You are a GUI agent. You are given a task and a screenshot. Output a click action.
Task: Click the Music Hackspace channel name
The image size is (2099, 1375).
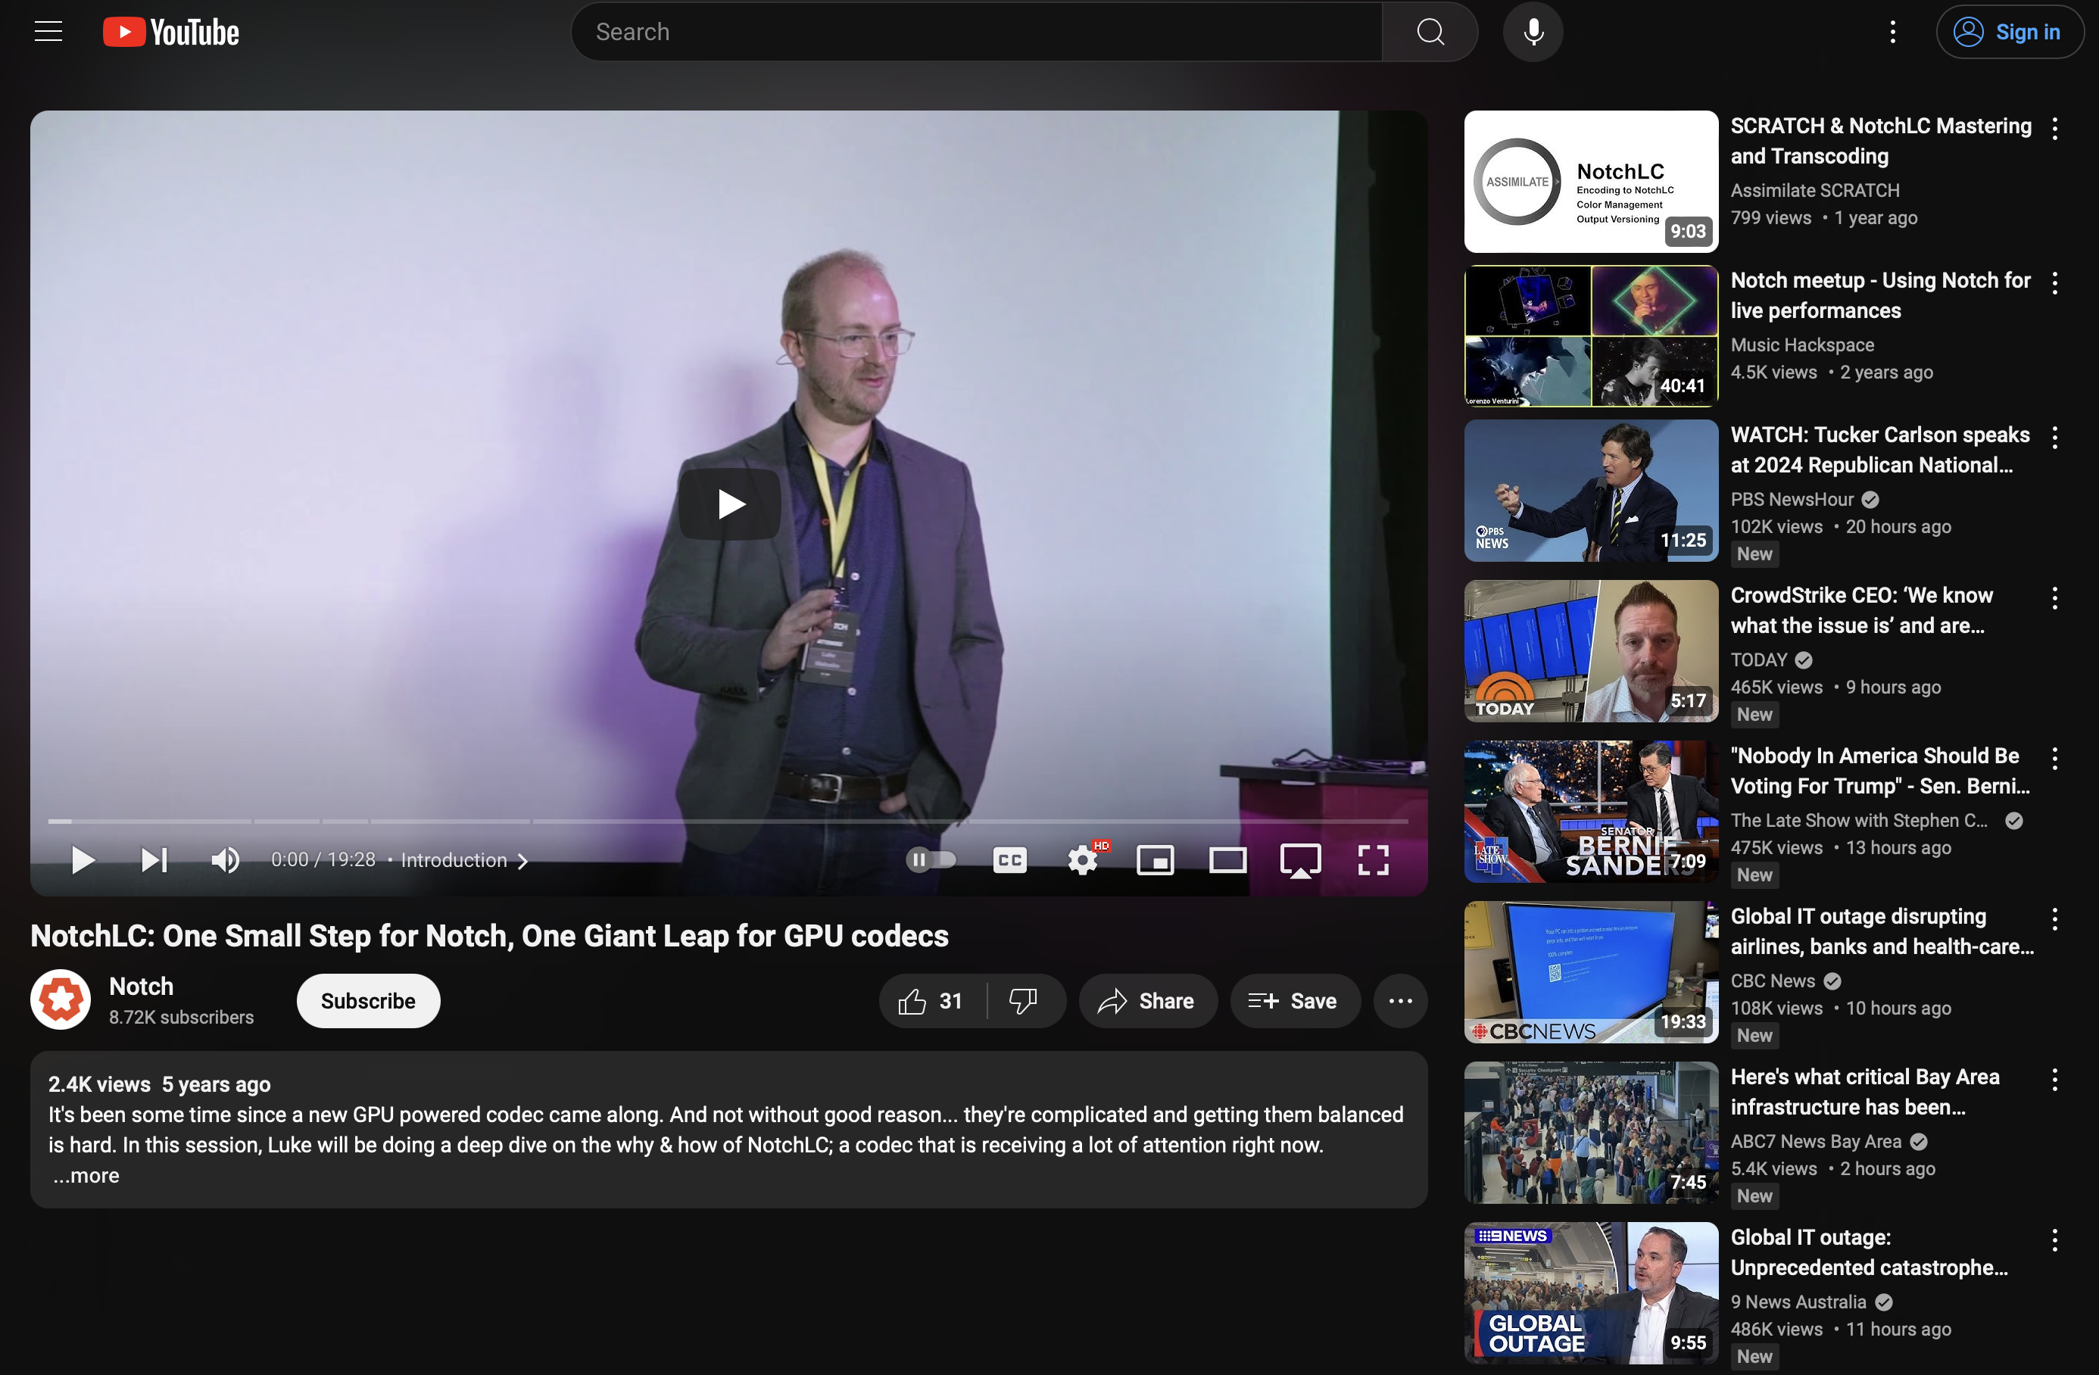[1801, 345]
